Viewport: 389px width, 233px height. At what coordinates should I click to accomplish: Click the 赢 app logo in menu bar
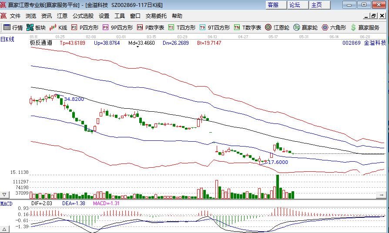tap(3, 16)
